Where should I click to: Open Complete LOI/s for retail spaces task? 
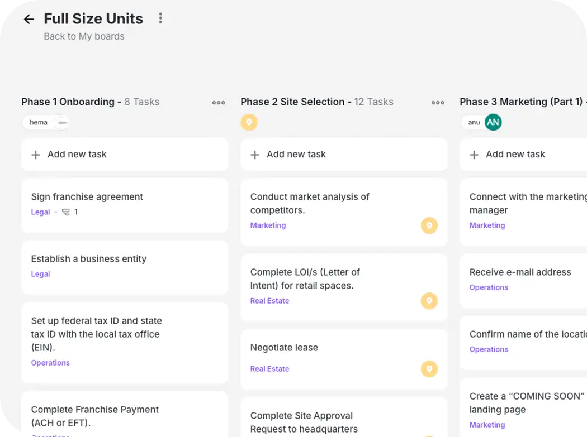(x=344, y=287)
